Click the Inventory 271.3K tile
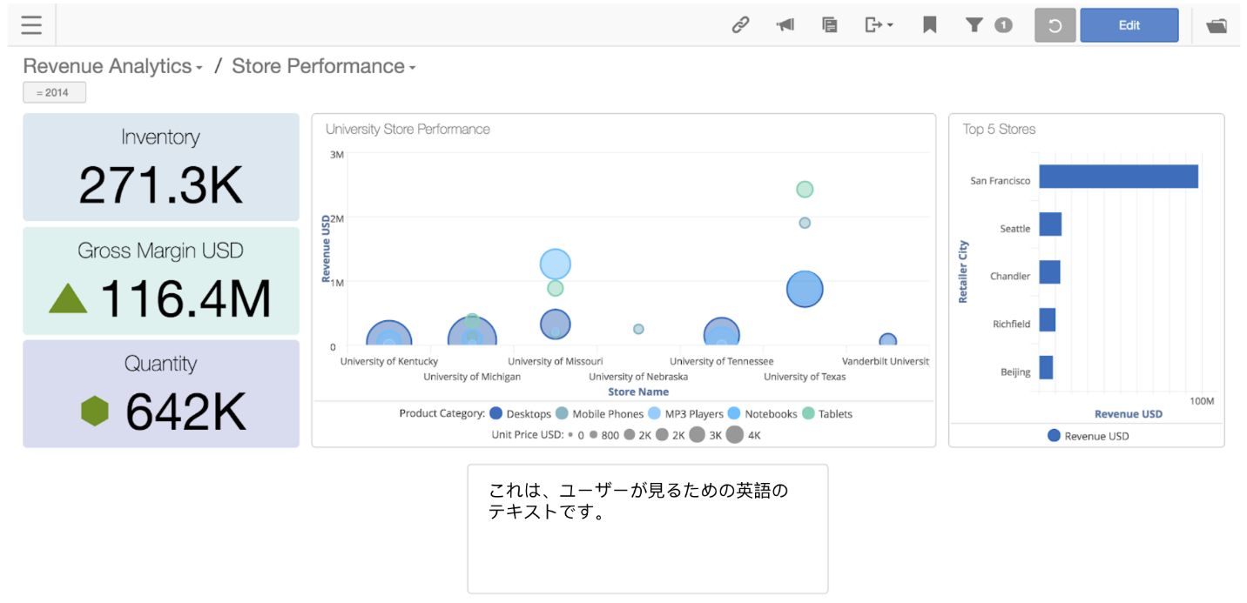Screen dimensions: 1247x603 [x=161, y=167]
